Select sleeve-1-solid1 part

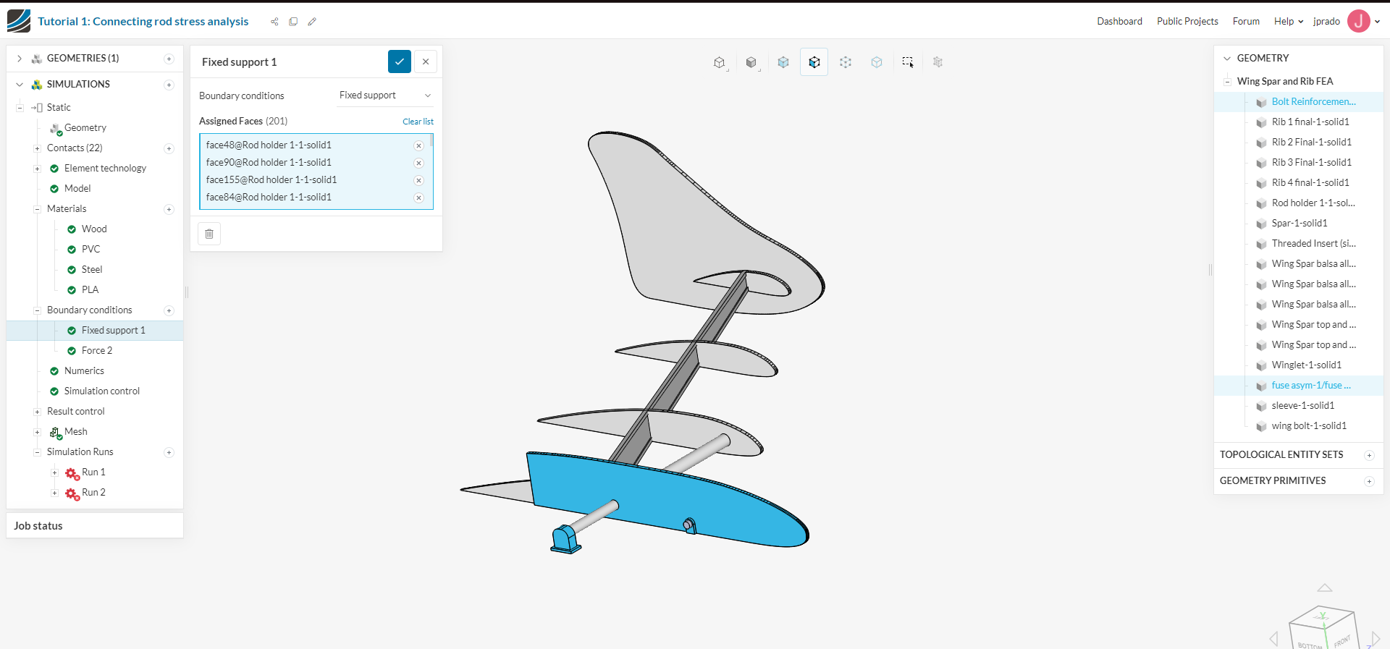(x=1303, y=406)
